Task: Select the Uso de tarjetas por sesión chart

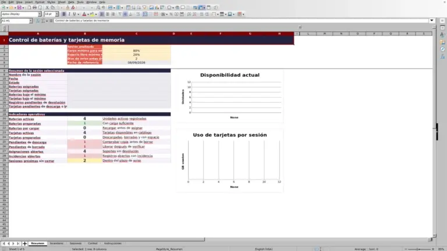Action: (x=230, y=160)
